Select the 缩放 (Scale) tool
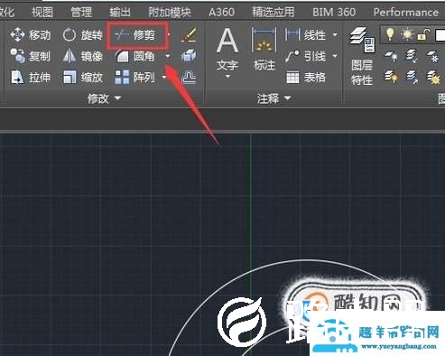The image size is (445, 356). coord(82,78)
